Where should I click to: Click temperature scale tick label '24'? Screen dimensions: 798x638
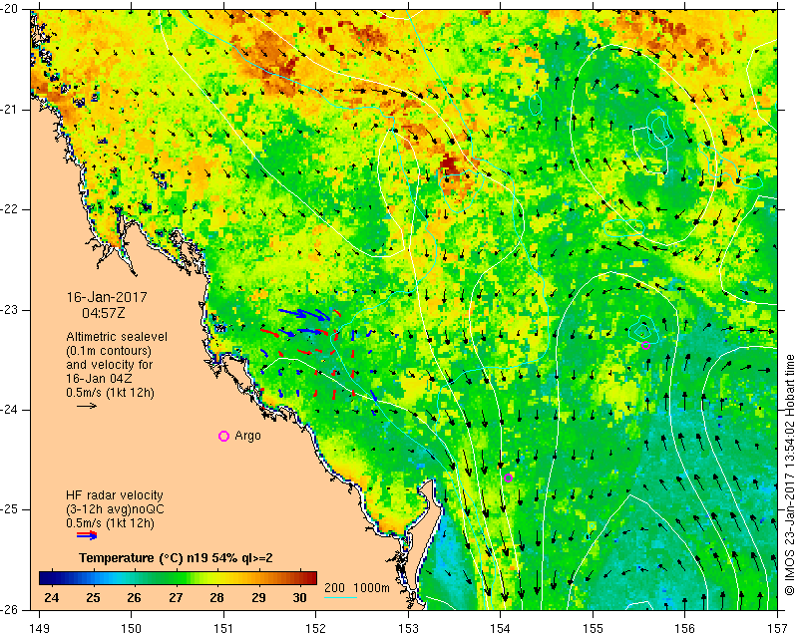click(x=52, y=597)
